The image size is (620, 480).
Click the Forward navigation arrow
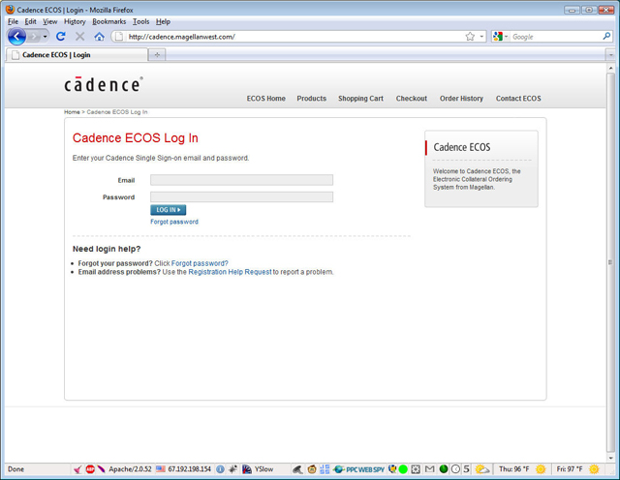pyautogui.click(x=34, y=37)
